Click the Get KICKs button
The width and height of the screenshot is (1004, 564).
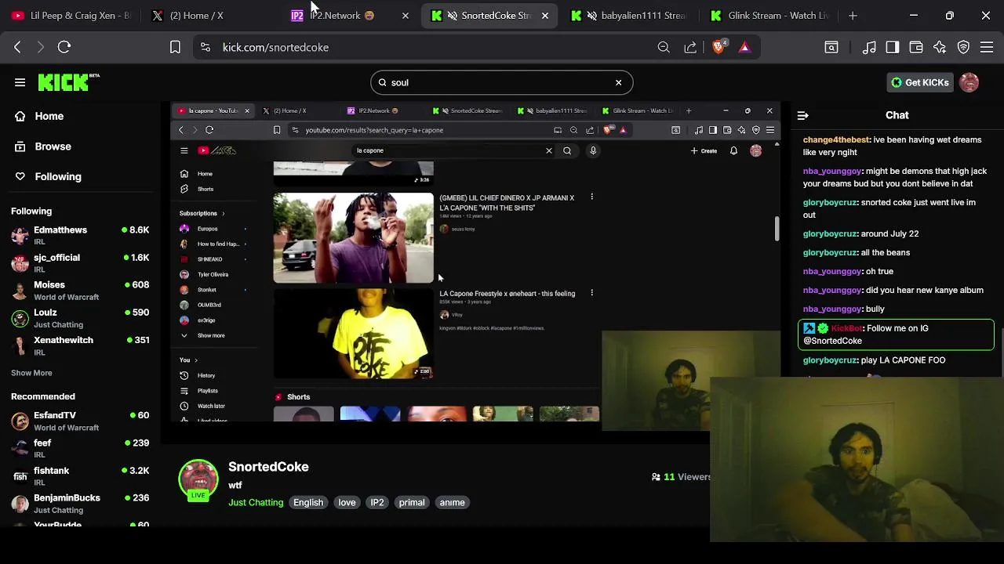[x=919, y=82]
